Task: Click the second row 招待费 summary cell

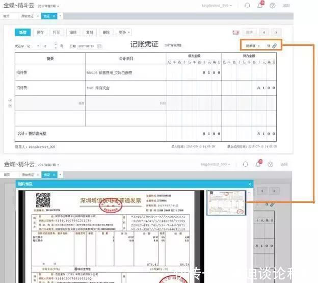Action: coord(50,88)
